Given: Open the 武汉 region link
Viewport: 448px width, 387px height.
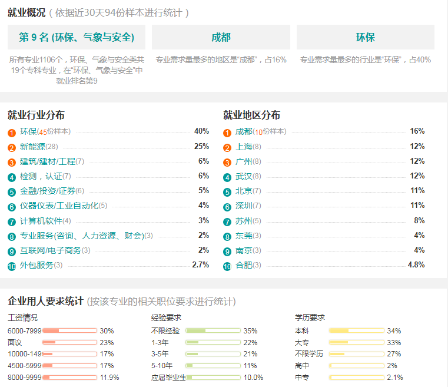Looking at the screenshot, I should (x=244, y=176).
